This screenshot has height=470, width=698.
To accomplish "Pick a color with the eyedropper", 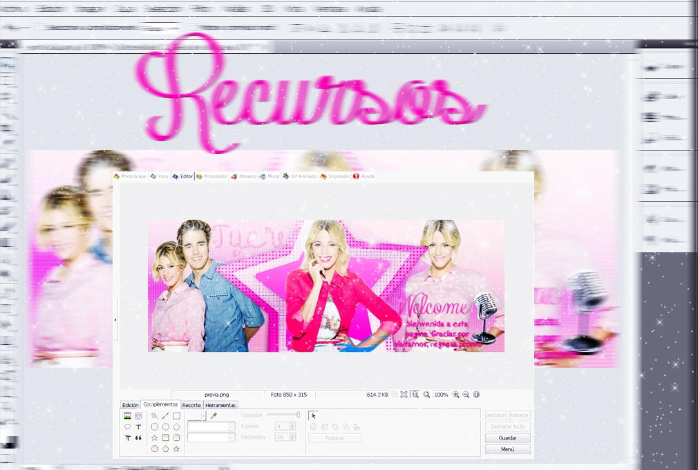I will tap(214, 415).
